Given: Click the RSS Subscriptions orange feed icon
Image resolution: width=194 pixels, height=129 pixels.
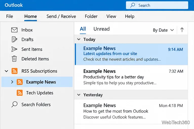Looking at the screenshot, I should coord(14,71).
